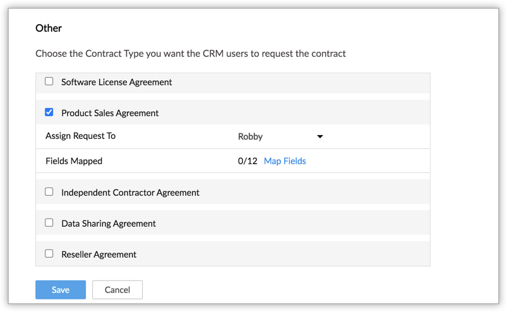Select the Reseller Agreement checkbox
The image size is (507, 312).
pyautogui.click(x=49, y=254)
